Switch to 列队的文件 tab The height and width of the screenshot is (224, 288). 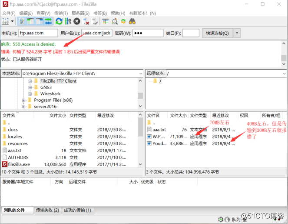(x=18, y=210)
